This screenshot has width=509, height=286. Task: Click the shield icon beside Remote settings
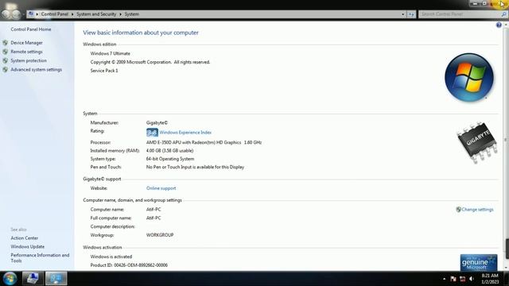(x=6, y=52)
